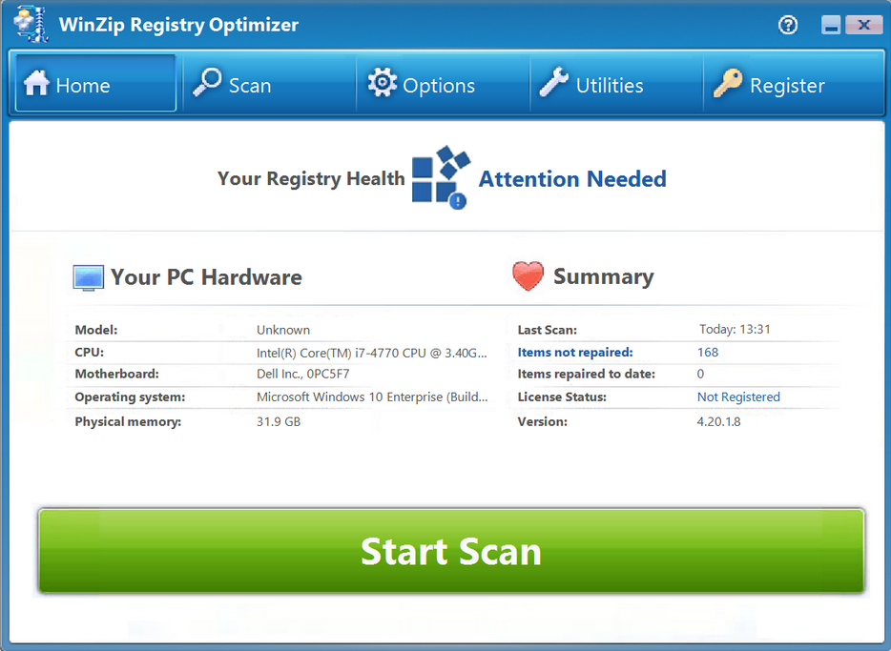Start the registry scan with green button
Screen dimensions: 891x651
(451, 551)
